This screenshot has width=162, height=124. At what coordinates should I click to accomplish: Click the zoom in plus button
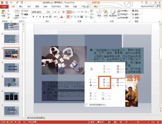(x=149, y=122)
